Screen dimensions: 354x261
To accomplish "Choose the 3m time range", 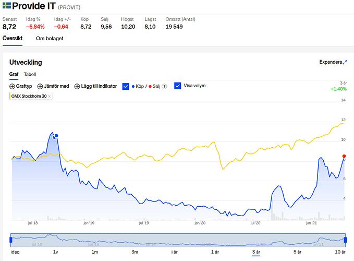I will click(x=135, y=252).
